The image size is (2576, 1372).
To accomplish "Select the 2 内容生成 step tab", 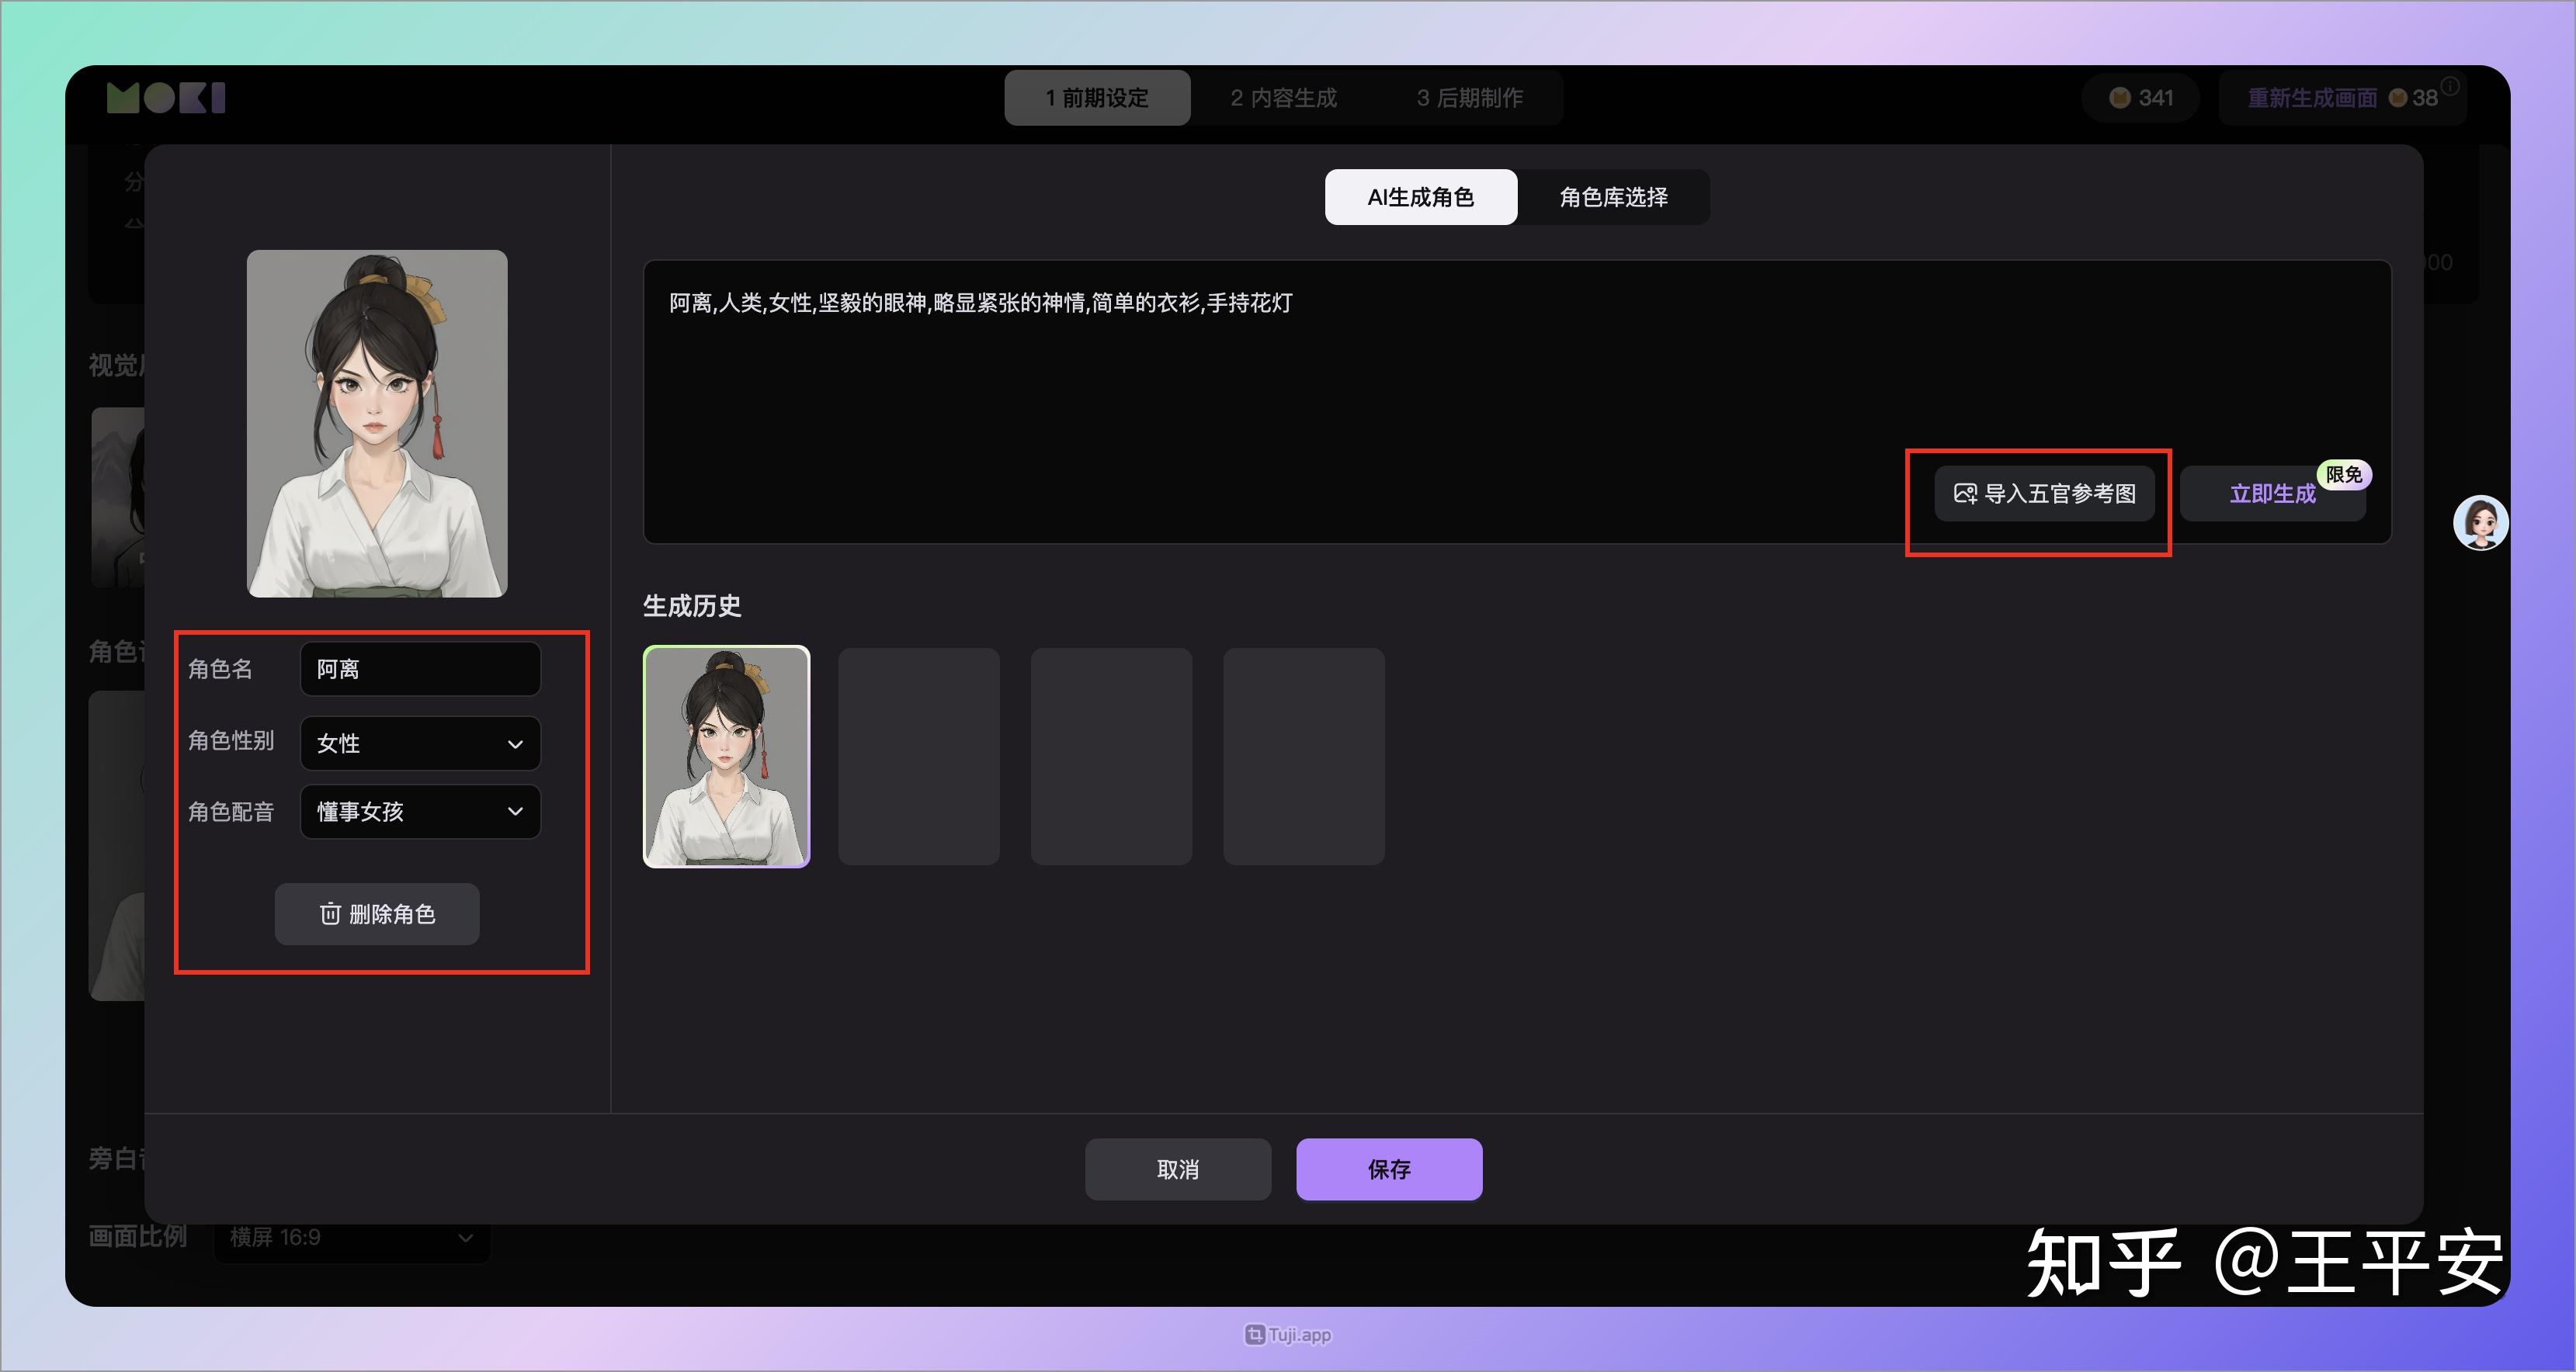I will pyautogui.click(x=1282, y=97).
